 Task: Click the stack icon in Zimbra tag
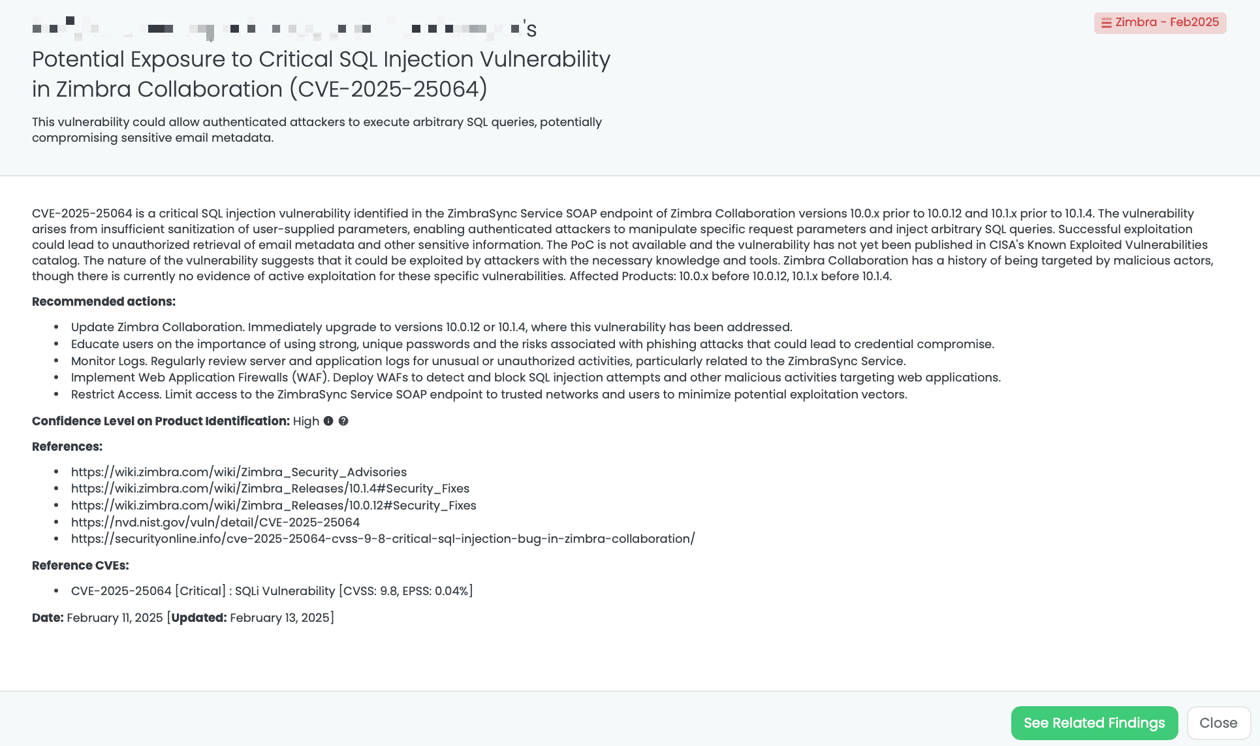(x=1106, y=23)
